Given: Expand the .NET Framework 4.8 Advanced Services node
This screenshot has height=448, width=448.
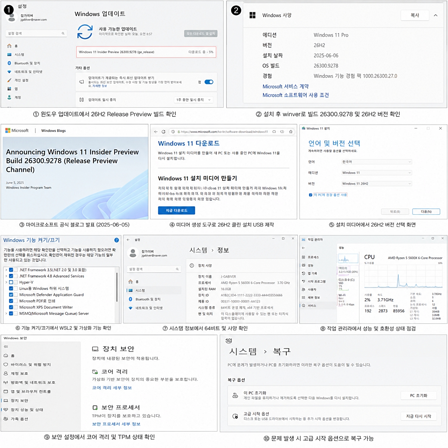Looking at the screenshot, I should tap(6, 276).
